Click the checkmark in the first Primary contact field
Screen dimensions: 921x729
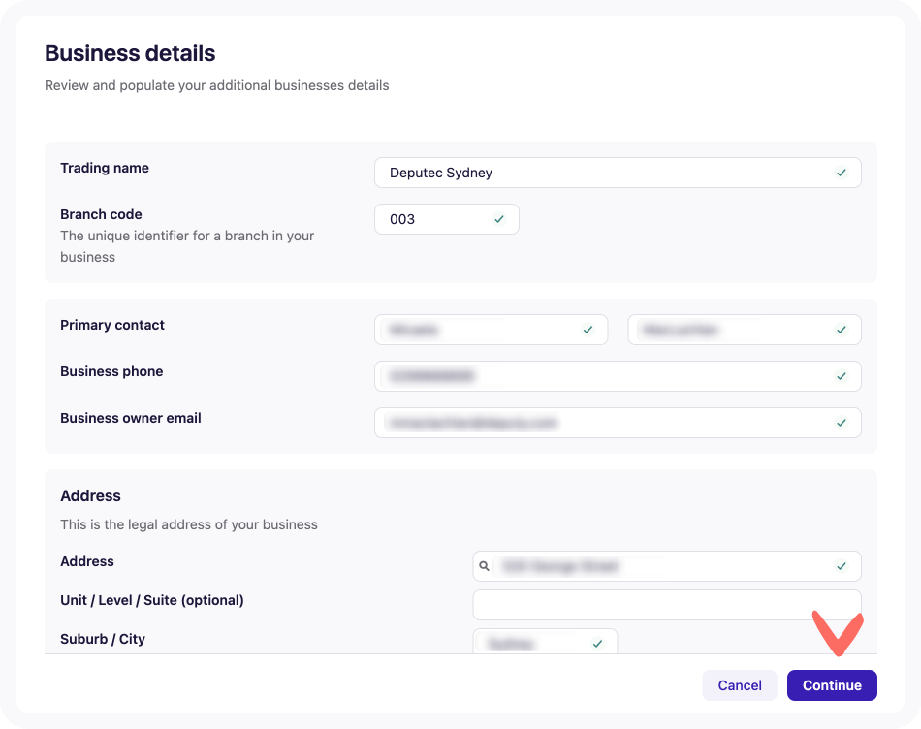(x=588, y=330)
